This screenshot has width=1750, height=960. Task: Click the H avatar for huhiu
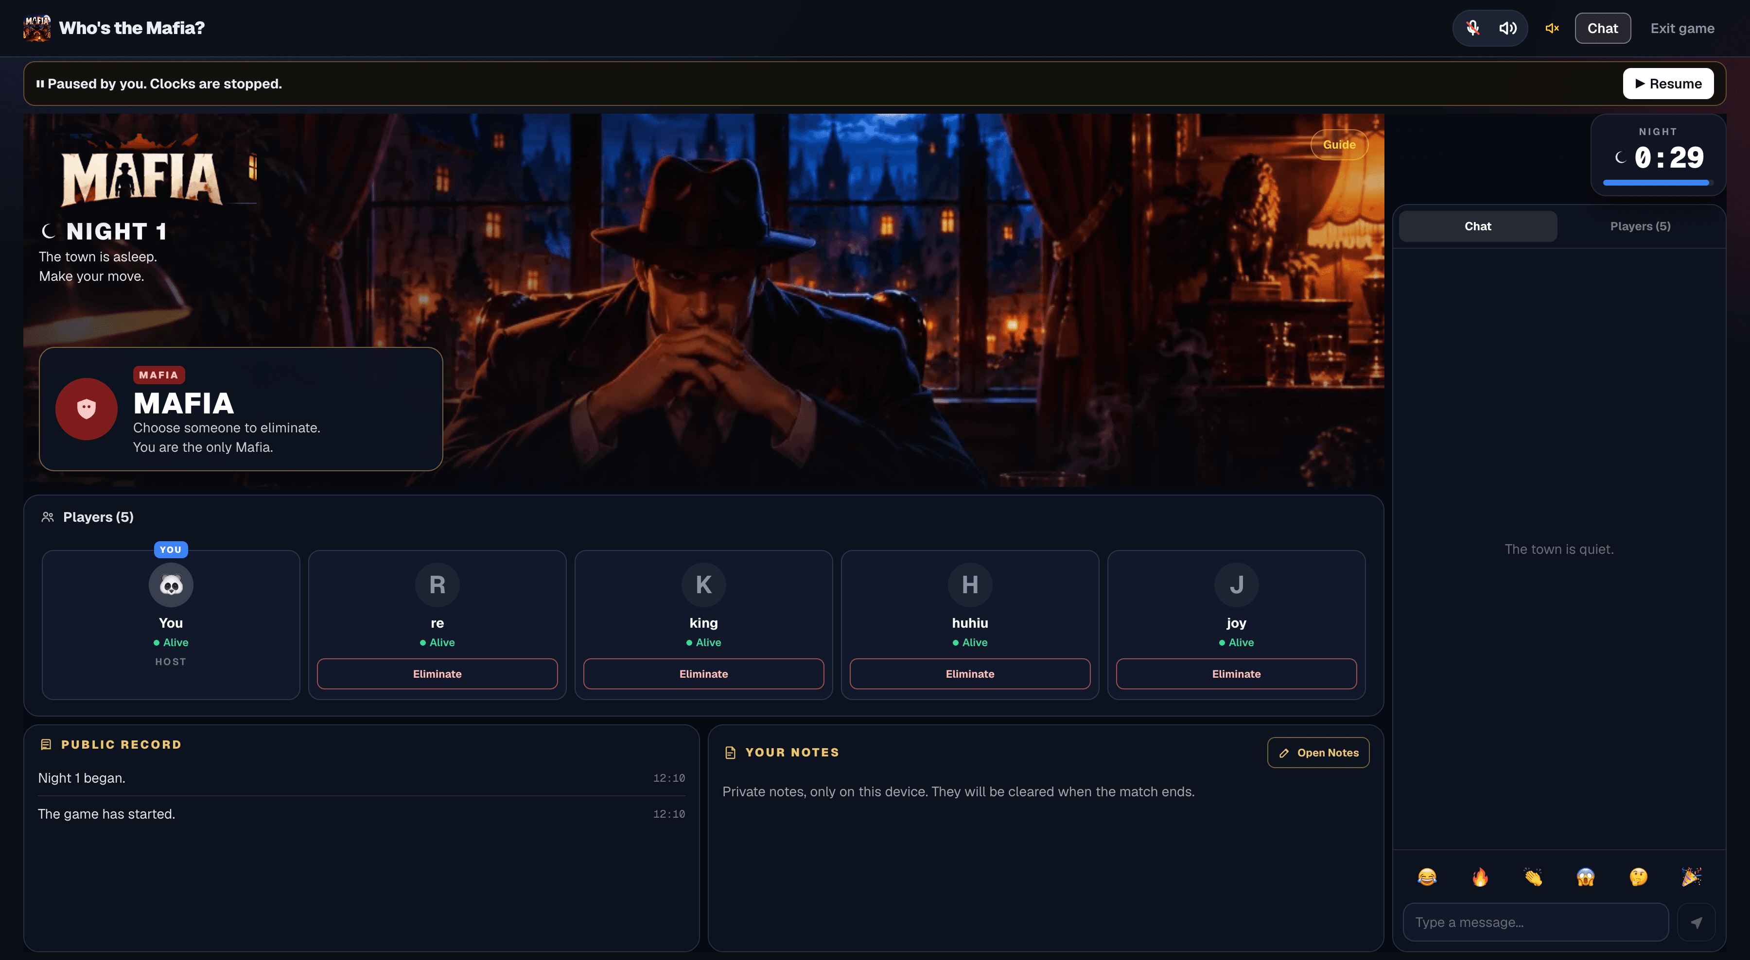(969, 584)
